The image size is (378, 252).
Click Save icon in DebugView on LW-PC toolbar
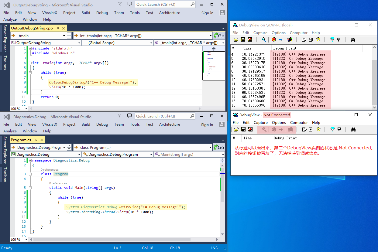click(243, 40)
